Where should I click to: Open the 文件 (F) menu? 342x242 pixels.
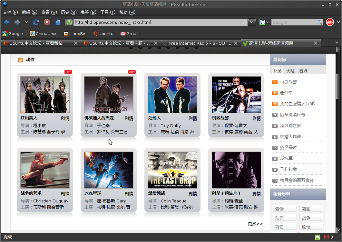(10, 12)
